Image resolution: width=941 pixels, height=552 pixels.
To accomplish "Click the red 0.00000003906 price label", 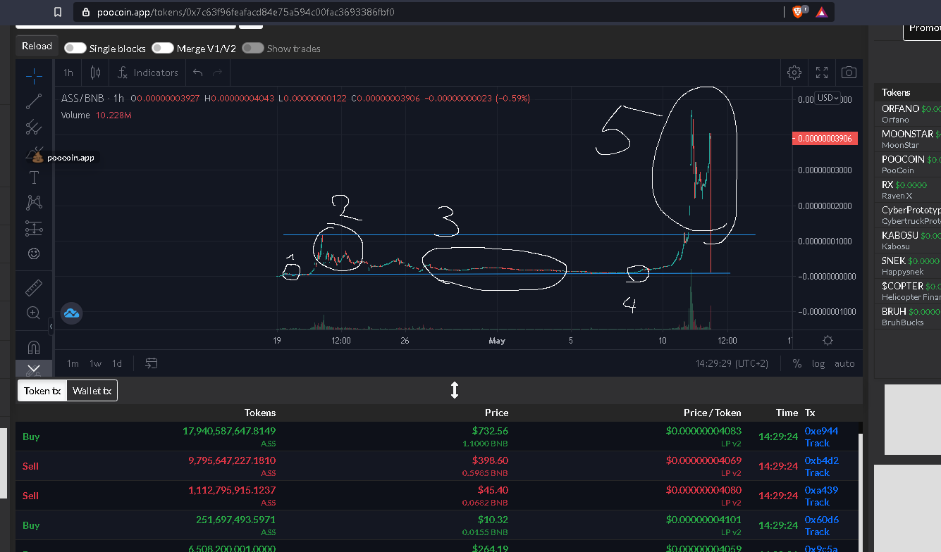I will [825, 139].
